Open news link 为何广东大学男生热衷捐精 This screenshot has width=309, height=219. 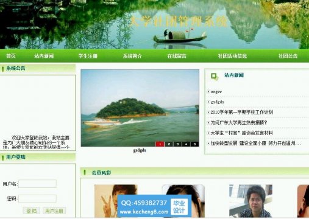(x=239, y=122)
